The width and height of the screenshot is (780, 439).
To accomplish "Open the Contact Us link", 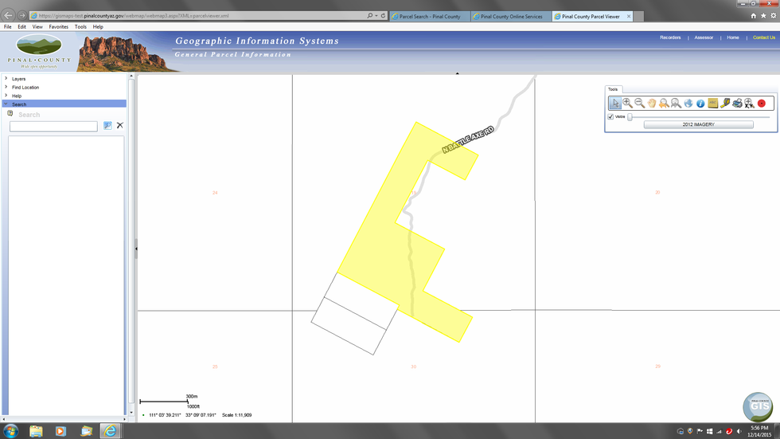I will [x=763, y=37].
